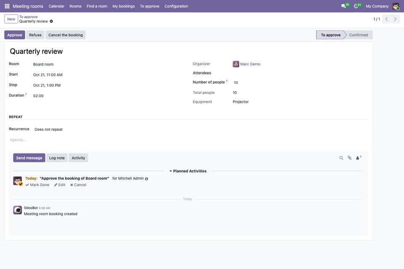Collapse the Planned Activities section

click(x=188, y=171)
